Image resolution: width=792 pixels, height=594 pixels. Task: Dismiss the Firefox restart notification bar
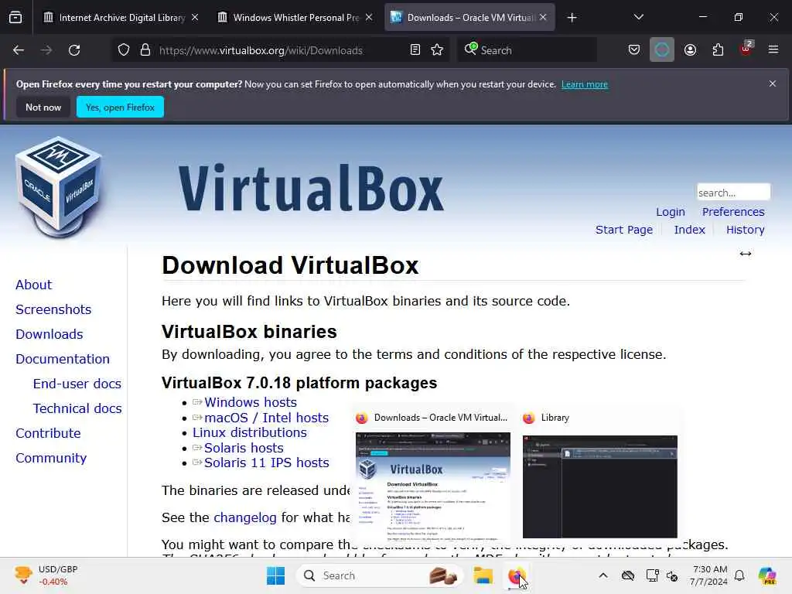tap(773, 84)
